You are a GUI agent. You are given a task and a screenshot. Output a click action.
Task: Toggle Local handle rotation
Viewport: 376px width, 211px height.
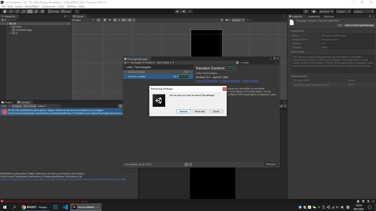pos(66,11)
